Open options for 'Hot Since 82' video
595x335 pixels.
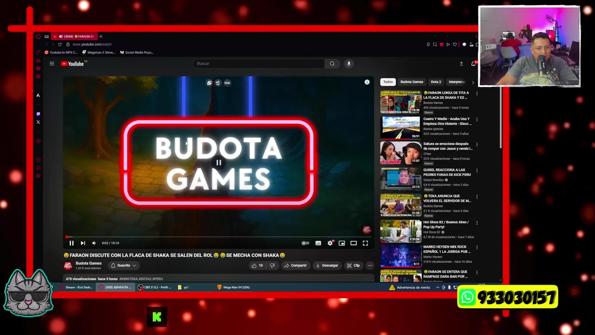click(476, 222)
